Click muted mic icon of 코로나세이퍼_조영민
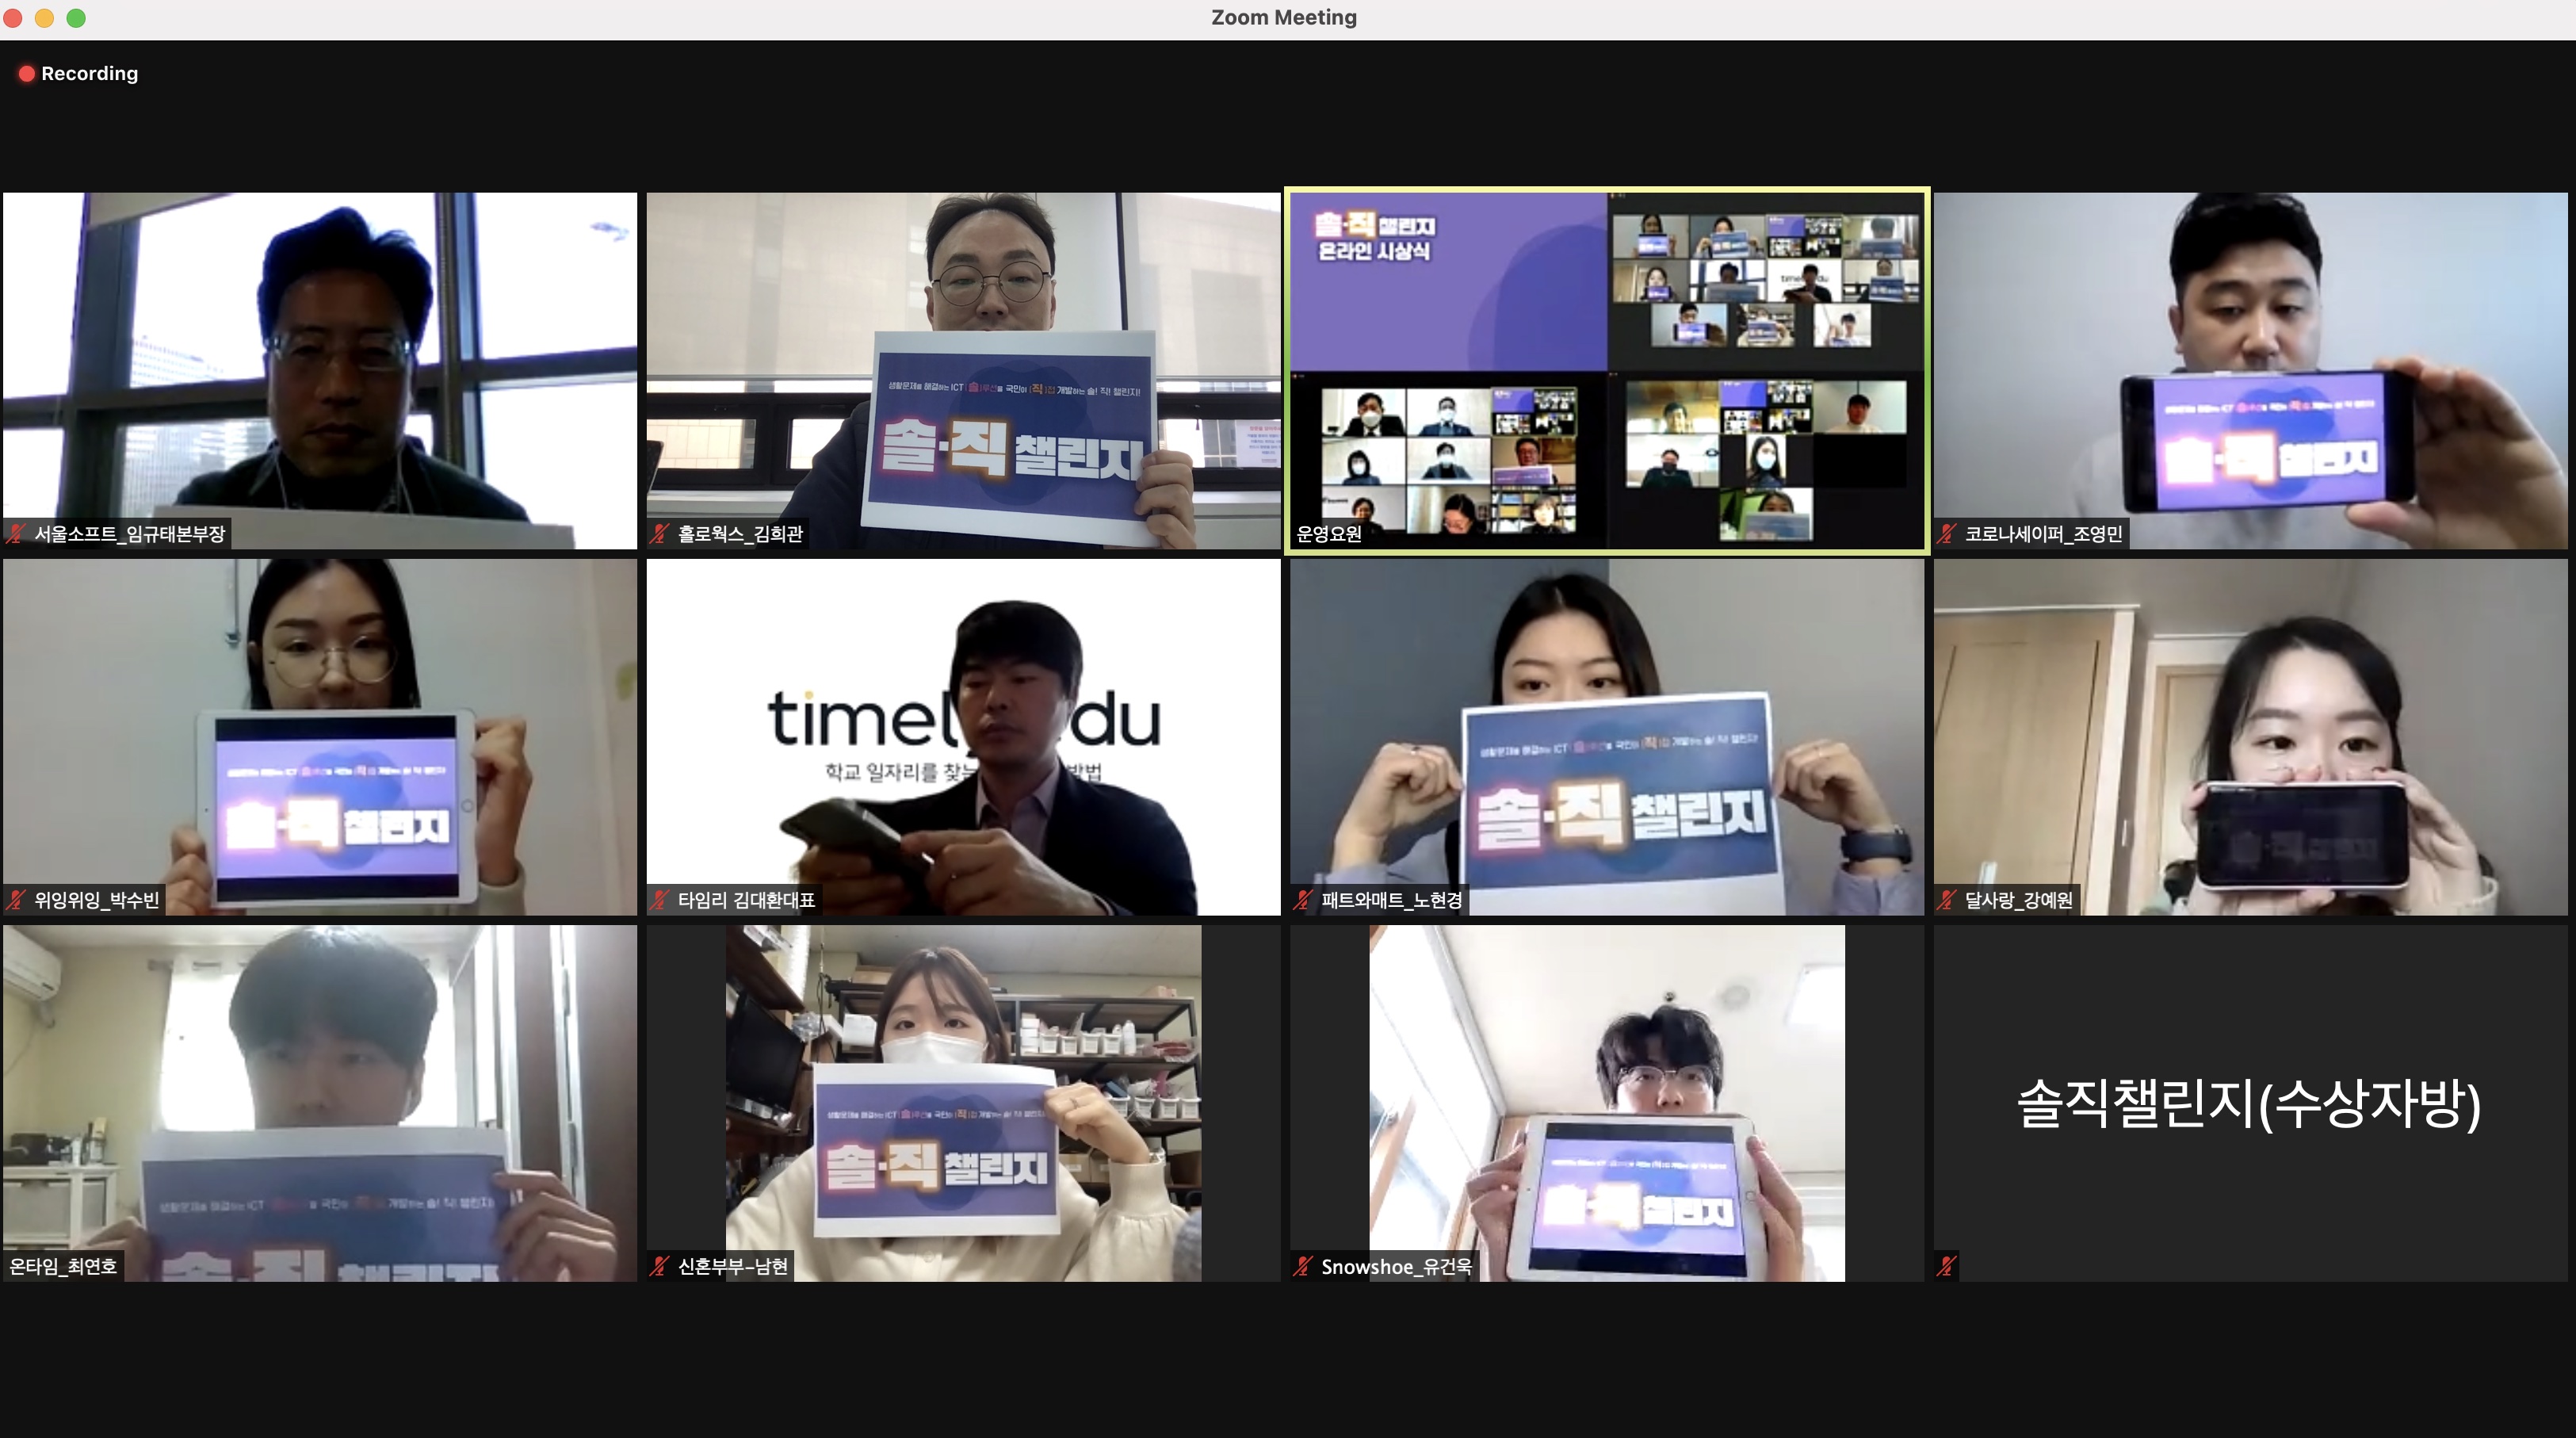Image resolution: width=2576 pixels, height=1438 pixels. click(x=1946, y=534)
